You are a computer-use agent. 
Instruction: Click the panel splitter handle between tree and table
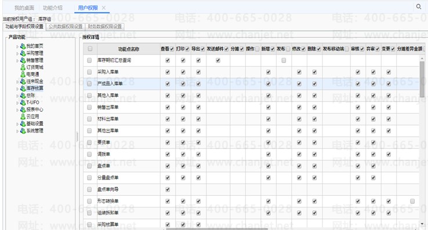77,136
